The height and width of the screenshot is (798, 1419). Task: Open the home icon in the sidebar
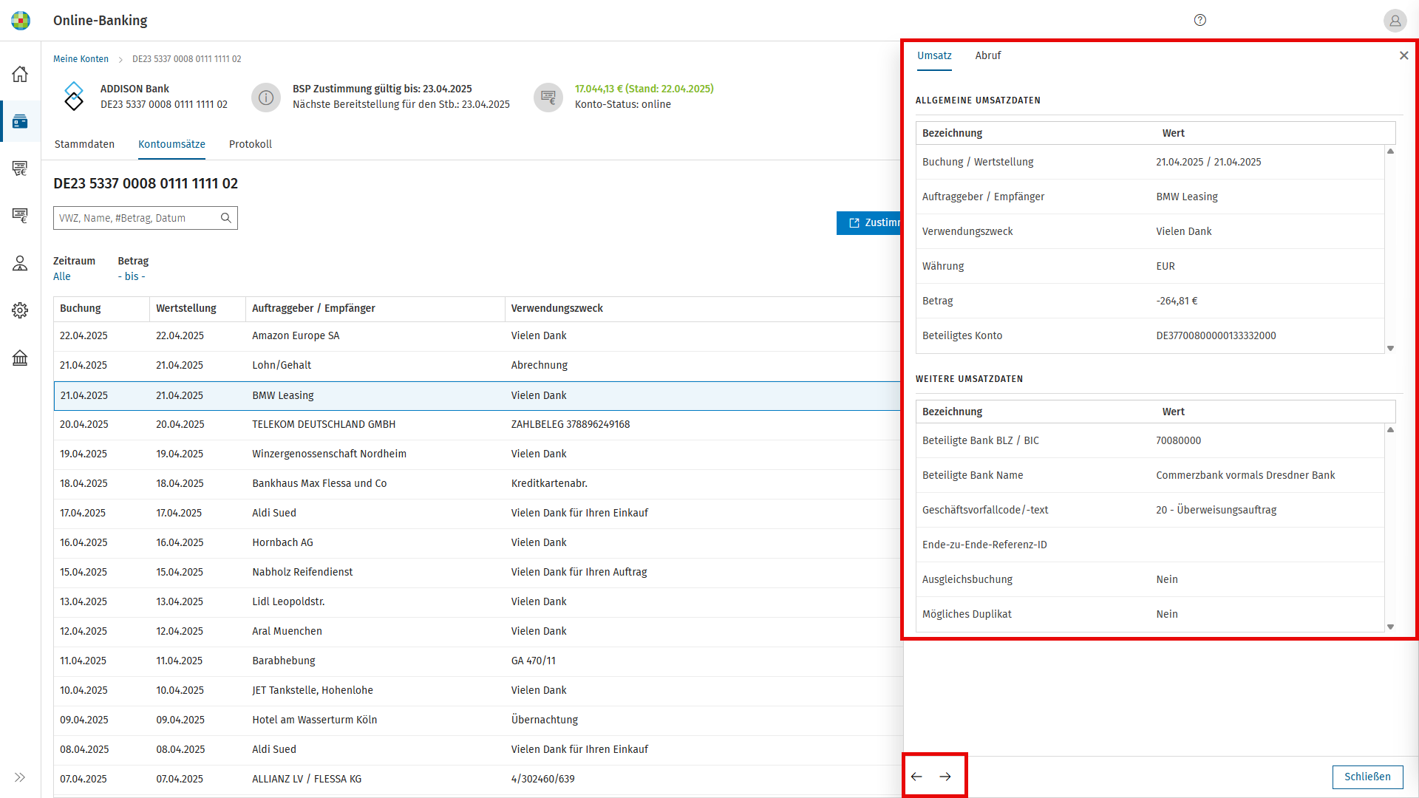pos(20,74)
